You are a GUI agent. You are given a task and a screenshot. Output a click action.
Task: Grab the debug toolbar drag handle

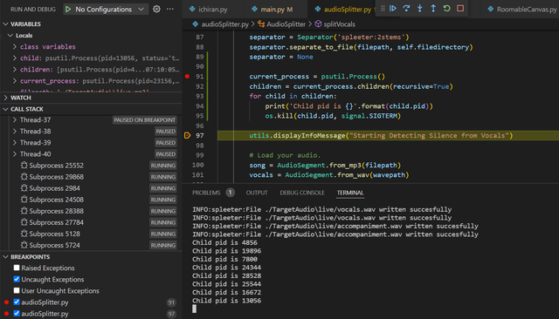[383, 8]
